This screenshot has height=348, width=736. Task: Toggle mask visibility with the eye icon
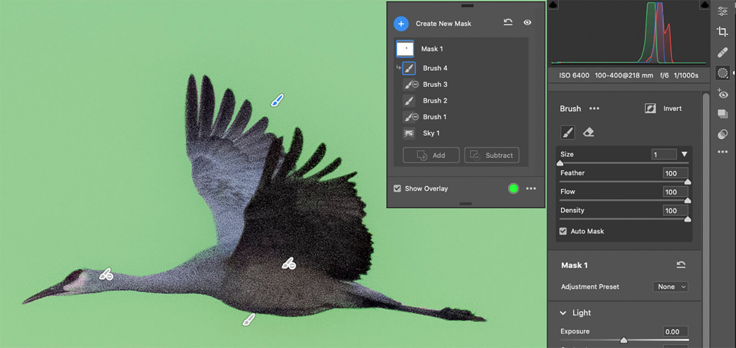click(527, 23)
